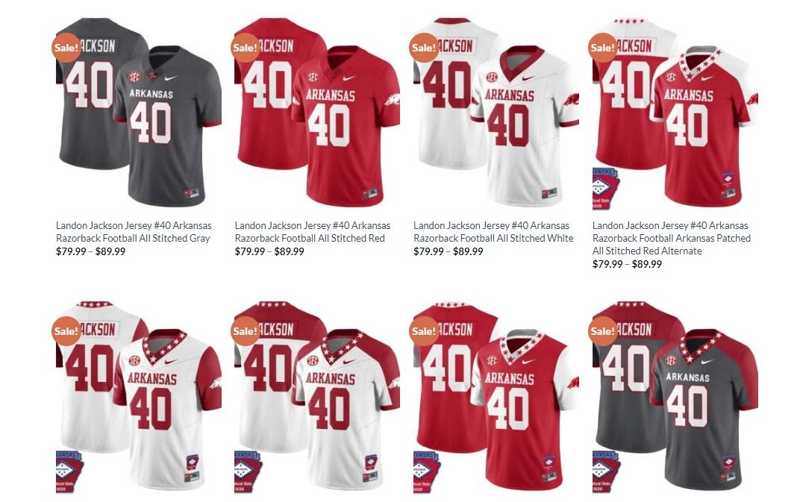This screenshot has width=803, height=502.
Task: Open the All Stitched Gray jersey image
Action: pos(139,113)
